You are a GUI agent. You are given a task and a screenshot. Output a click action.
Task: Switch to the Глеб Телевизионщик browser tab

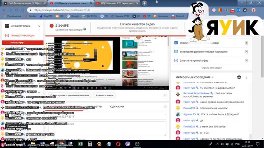(x=24, y=3)
